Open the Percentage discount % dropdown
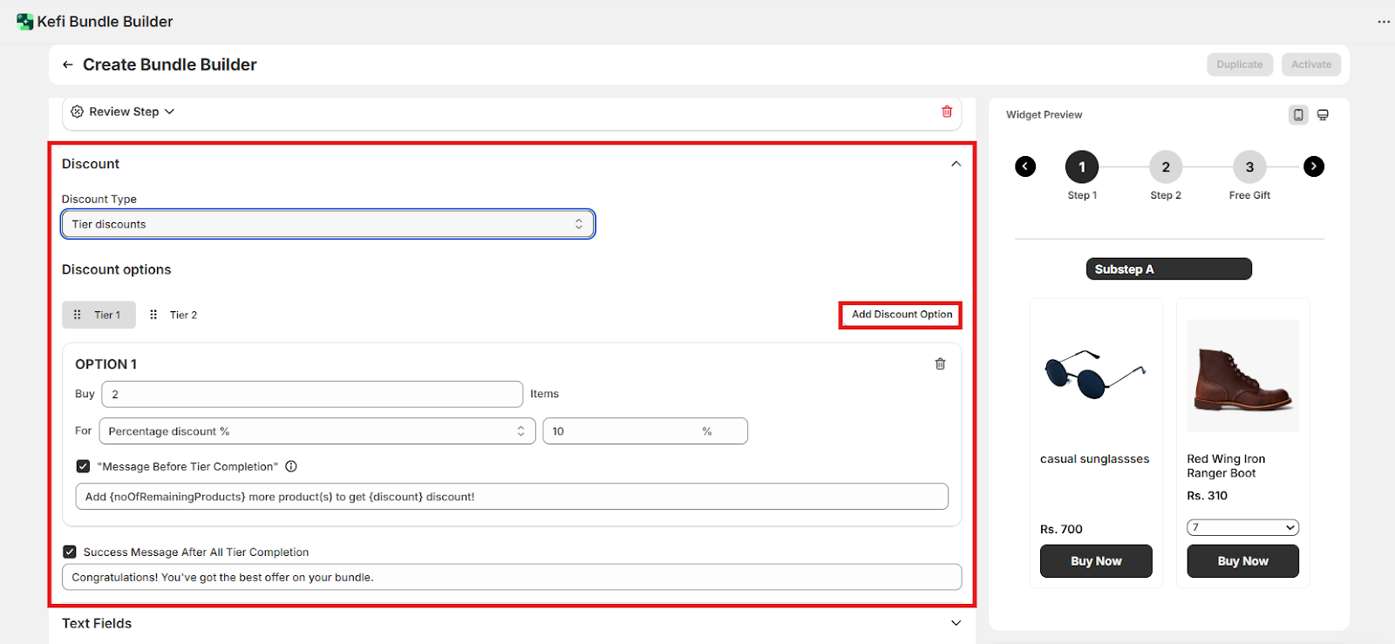Screen dimensions: 1395x644 pyautogui.click(x=316, y=431)
